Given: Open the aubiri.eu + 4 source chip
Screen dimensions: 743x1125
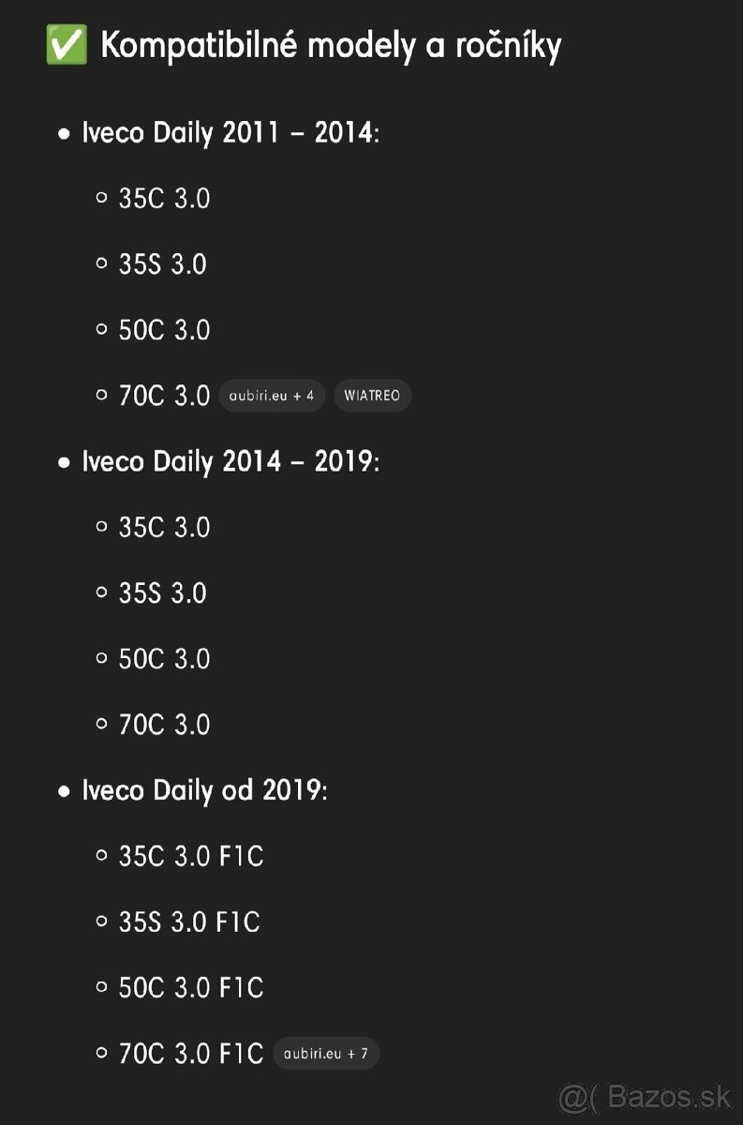Looking at the screenshot, I should coord(272,396).
